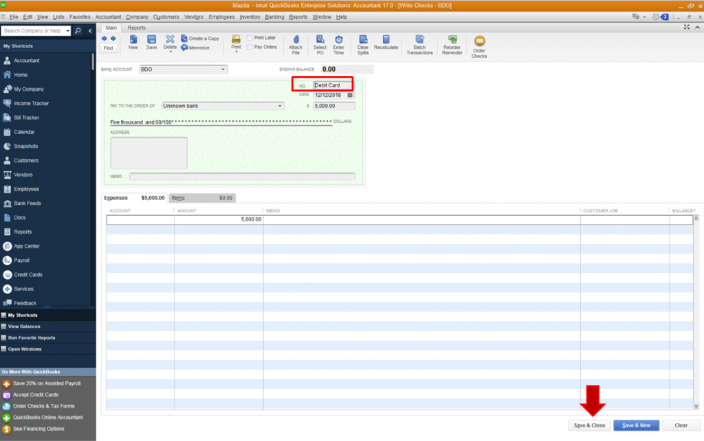Open the date calendar picker
This screenshot has width=704, height=441.
(350, 95)
